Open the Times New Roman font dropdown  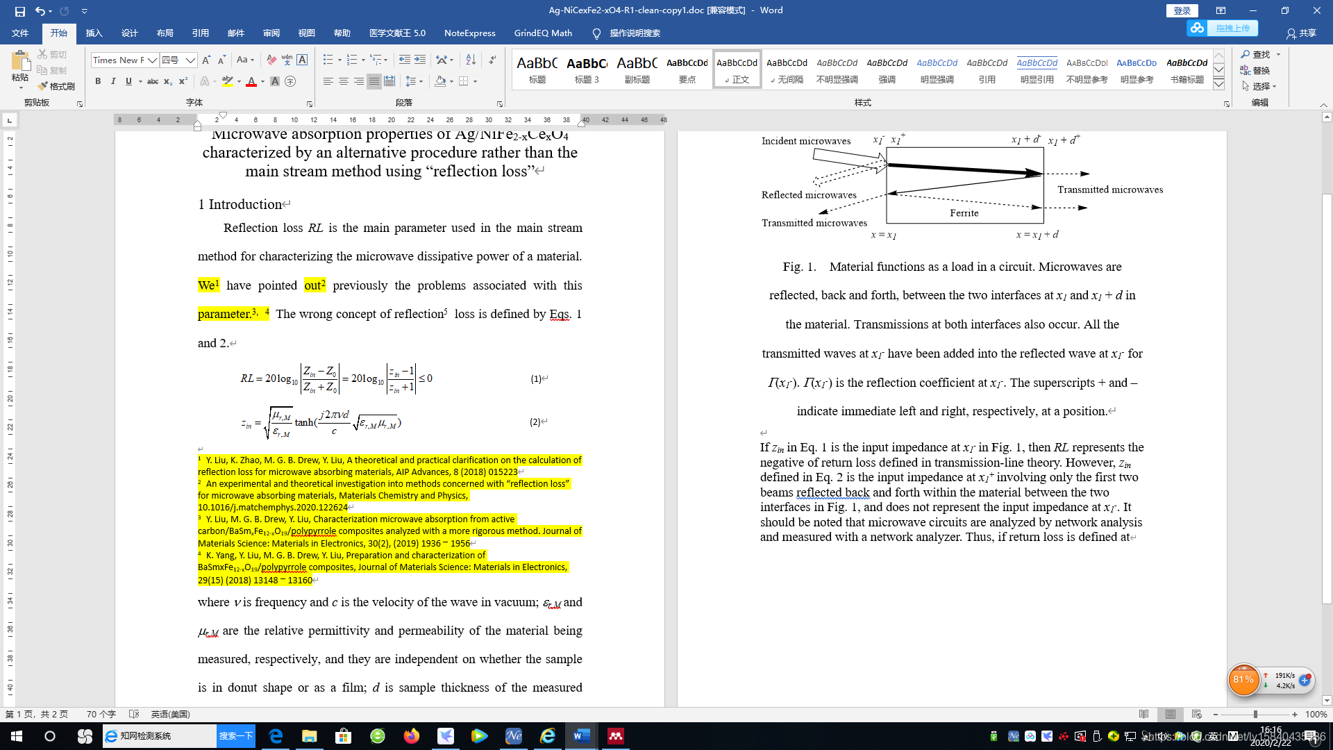pos(152,60)
